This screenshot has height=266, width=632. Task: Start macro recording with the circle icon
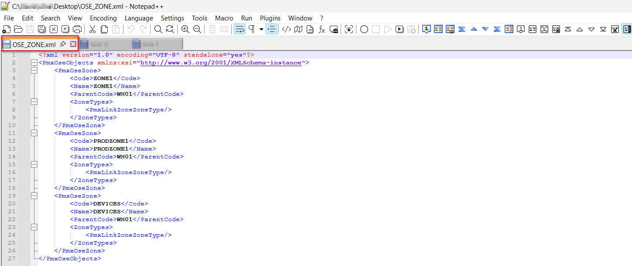point(364,29)
